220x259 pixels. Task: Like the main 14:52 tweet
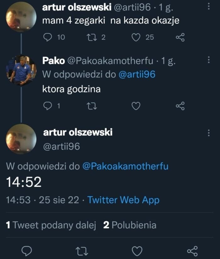[x=136, y=251]
